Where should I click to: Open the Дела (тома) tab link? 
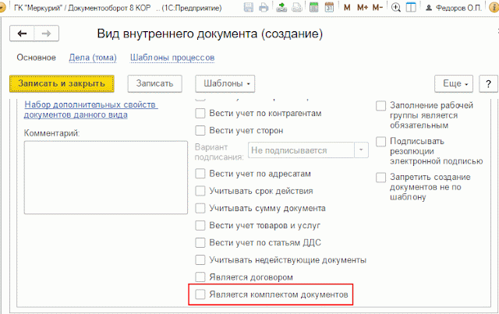click(93, 58)
